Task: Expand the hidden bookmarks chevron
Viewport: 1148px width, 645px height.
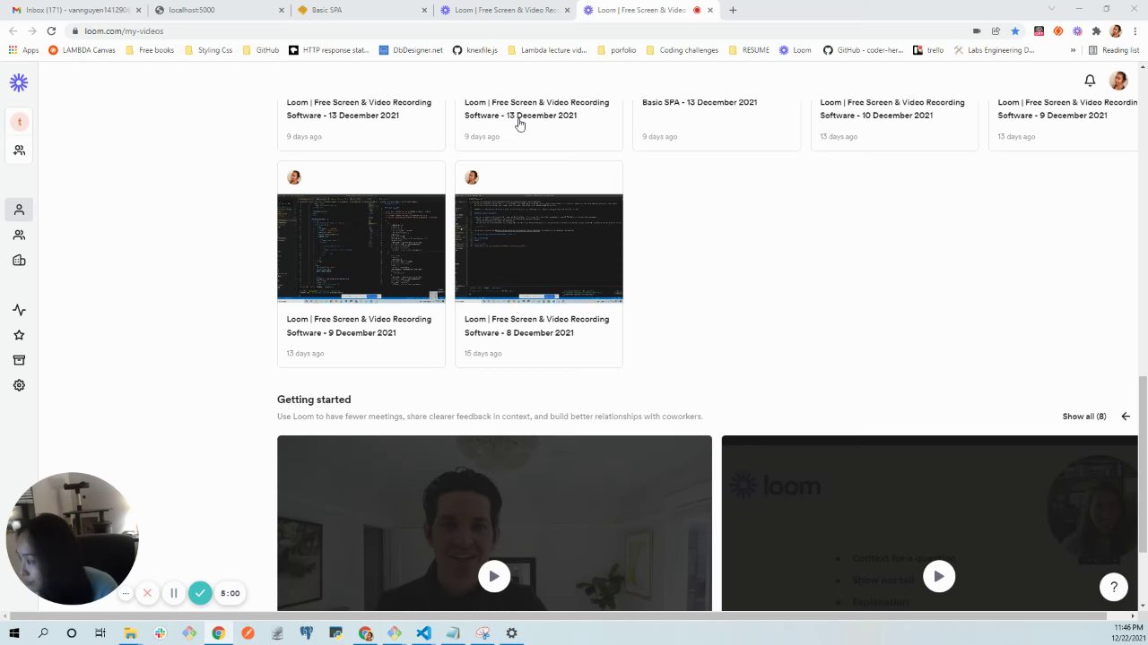Action: point(1073,50)
